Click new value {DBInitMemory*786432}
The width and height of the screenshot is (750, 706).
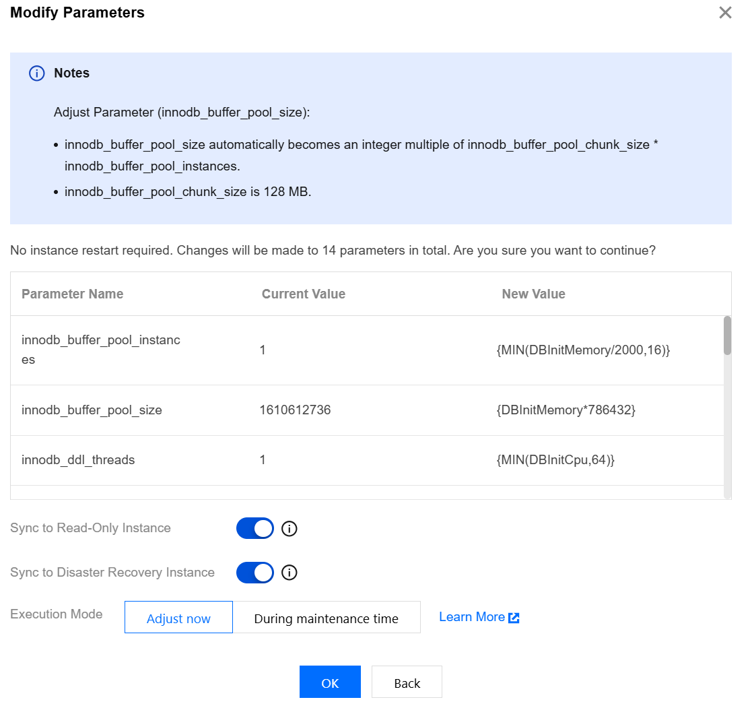coord(566,410)
